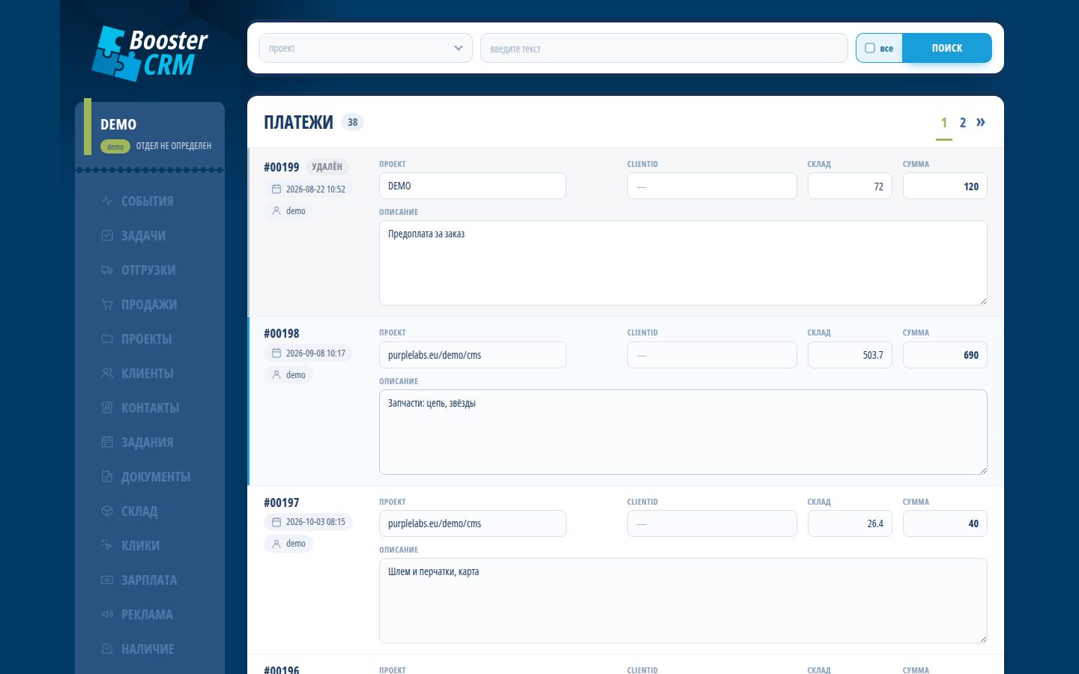Click the Отгрузки truck icon

107,270
